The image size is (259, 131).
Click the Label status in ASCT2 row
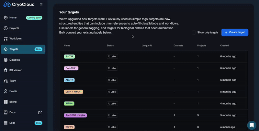coord(112,80)
